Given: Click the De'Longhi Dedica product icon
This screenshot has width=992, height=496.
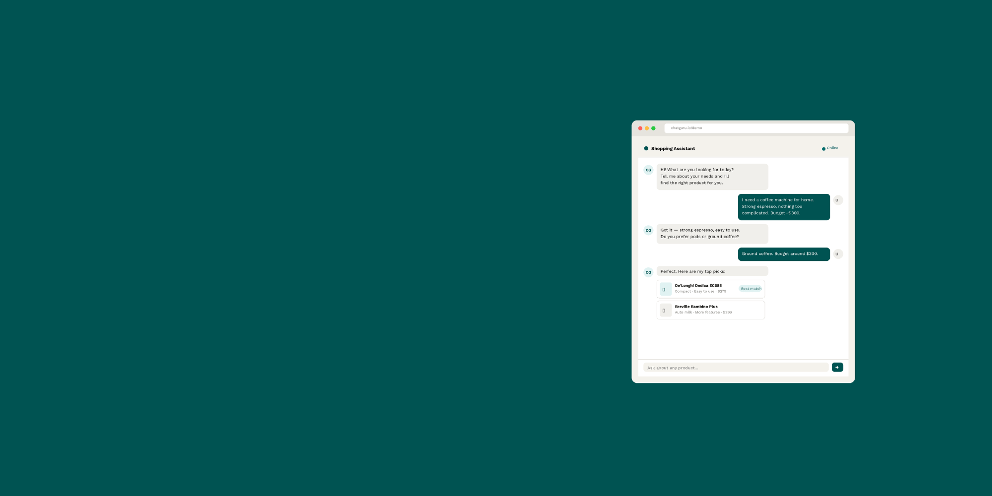Looking at the screenshot, I should 665,289.
